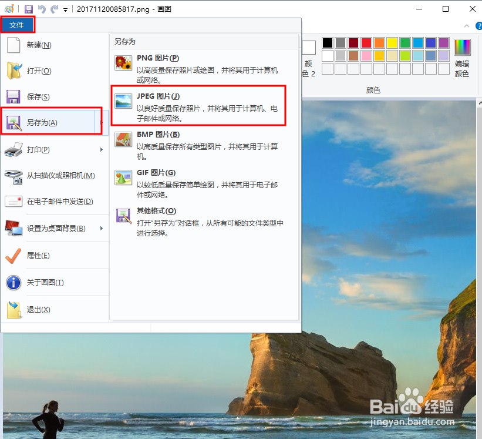Open 关于画图(T) entry

(x=55, y=283)
